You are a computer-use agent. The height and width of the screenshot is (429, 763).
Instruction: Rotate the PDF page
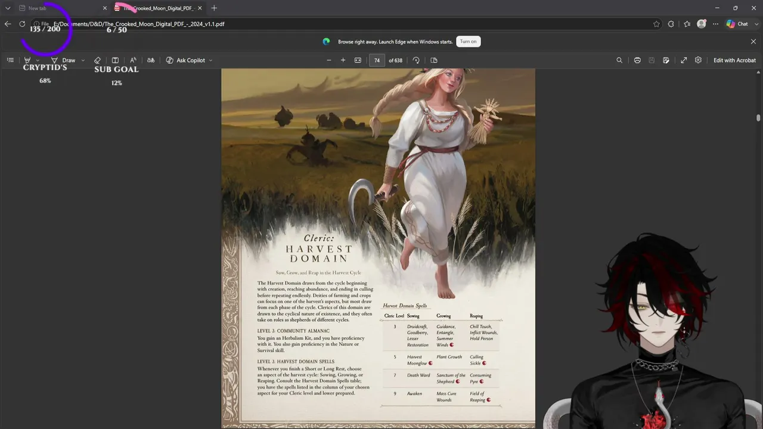click(416, 60)
